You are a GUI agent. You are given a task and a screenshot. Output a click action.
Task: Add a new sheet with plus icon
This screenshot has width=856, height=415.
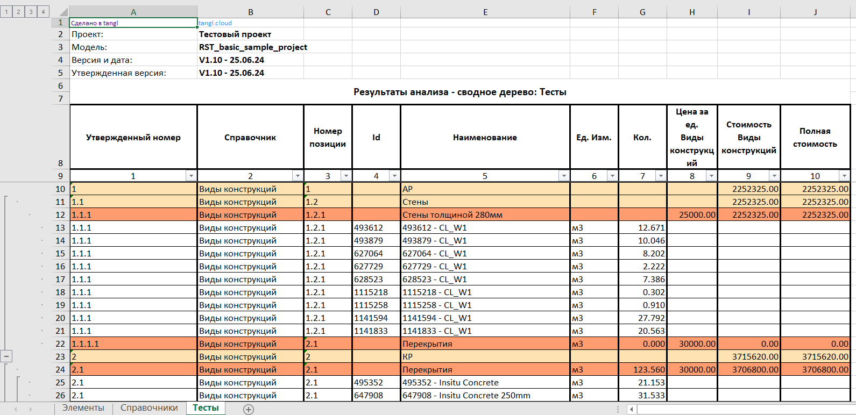pos(249,410)
